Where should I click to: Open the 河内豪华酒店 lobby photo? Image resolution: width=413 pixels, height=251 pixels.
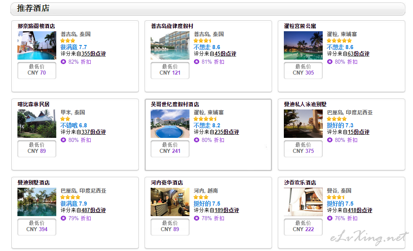coord(170,202)
